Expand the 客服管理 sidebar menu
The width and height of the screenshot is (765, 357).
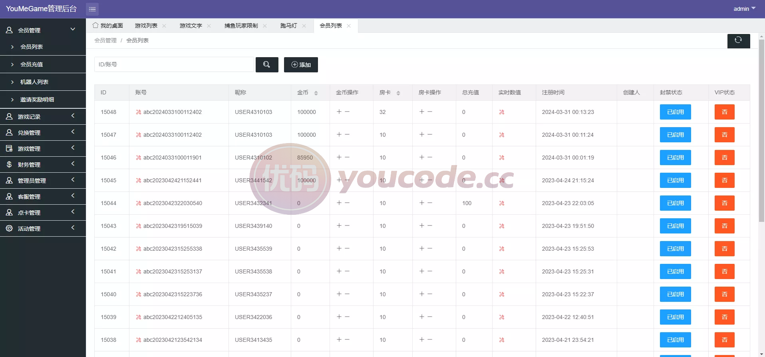point(43,196)
